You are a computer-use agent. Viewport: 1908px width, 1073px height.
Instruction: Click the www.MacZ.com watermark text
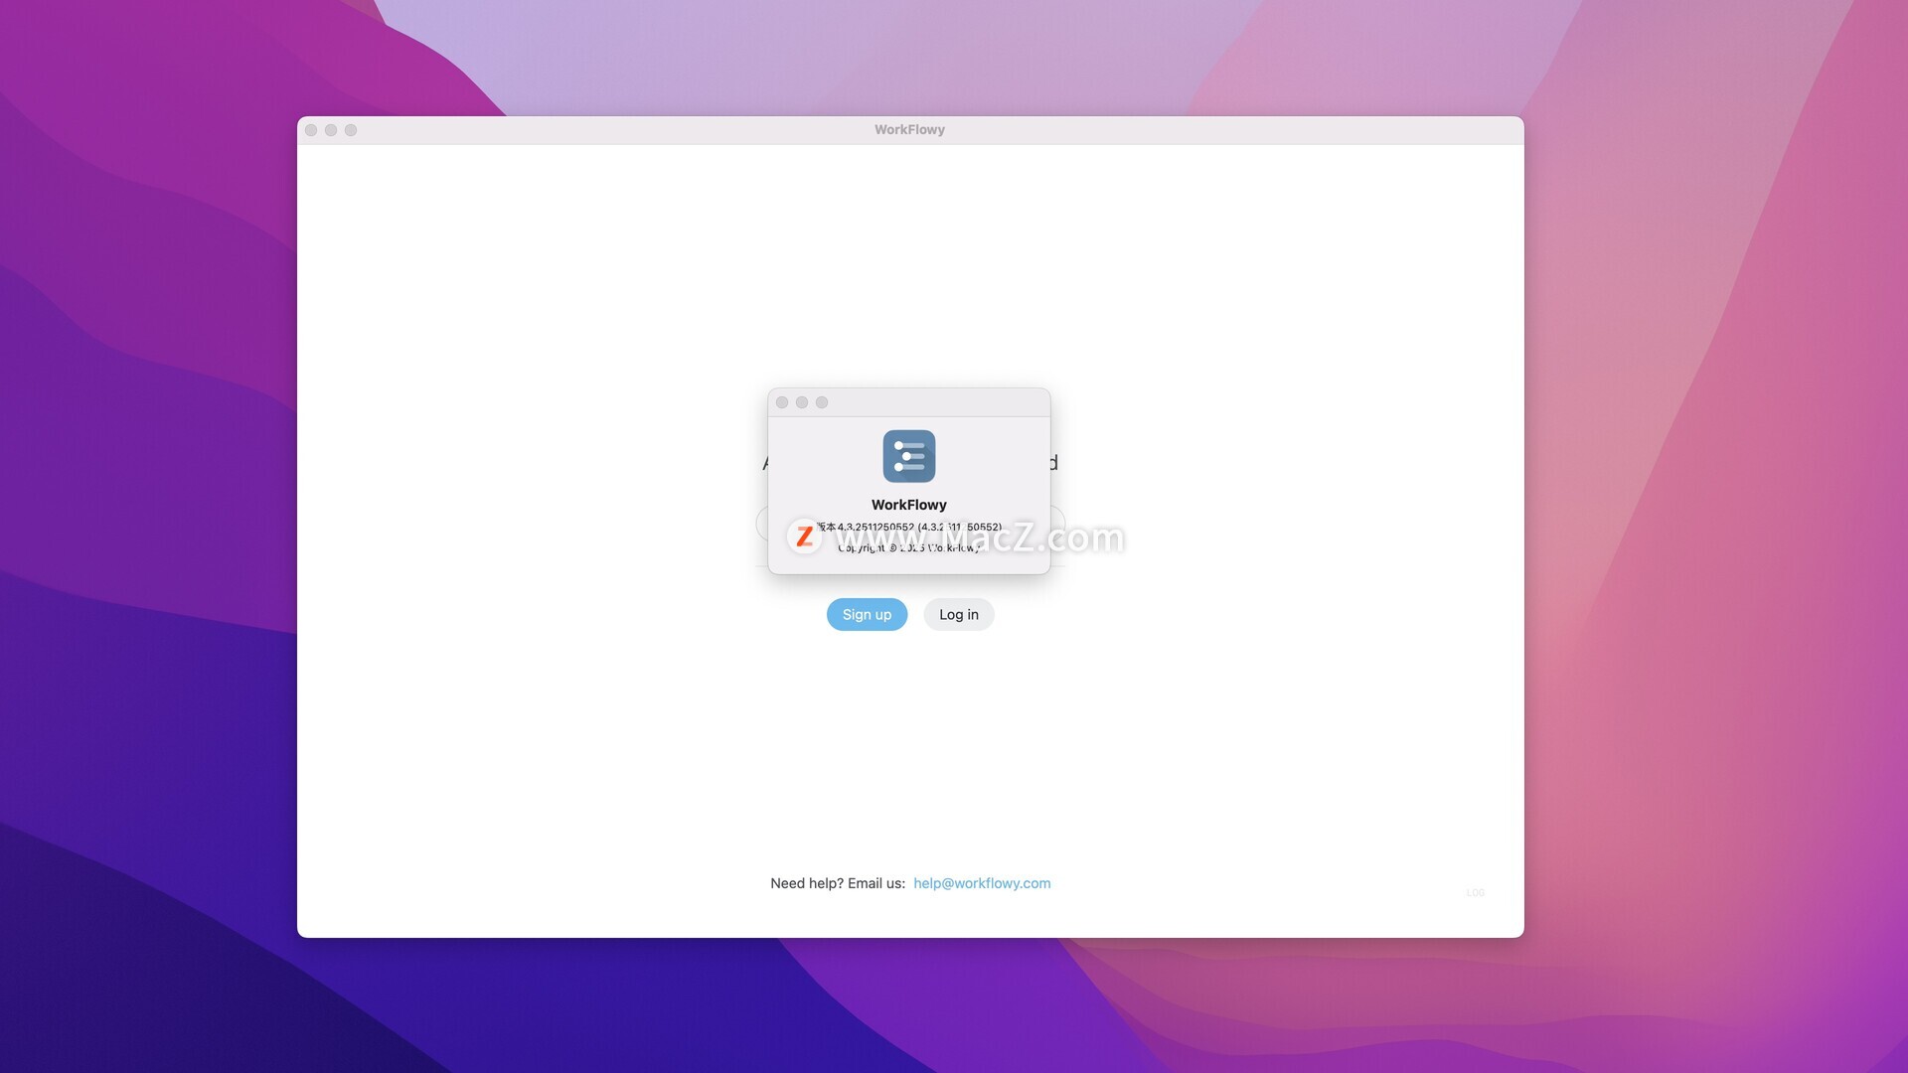pos(1033,537)
